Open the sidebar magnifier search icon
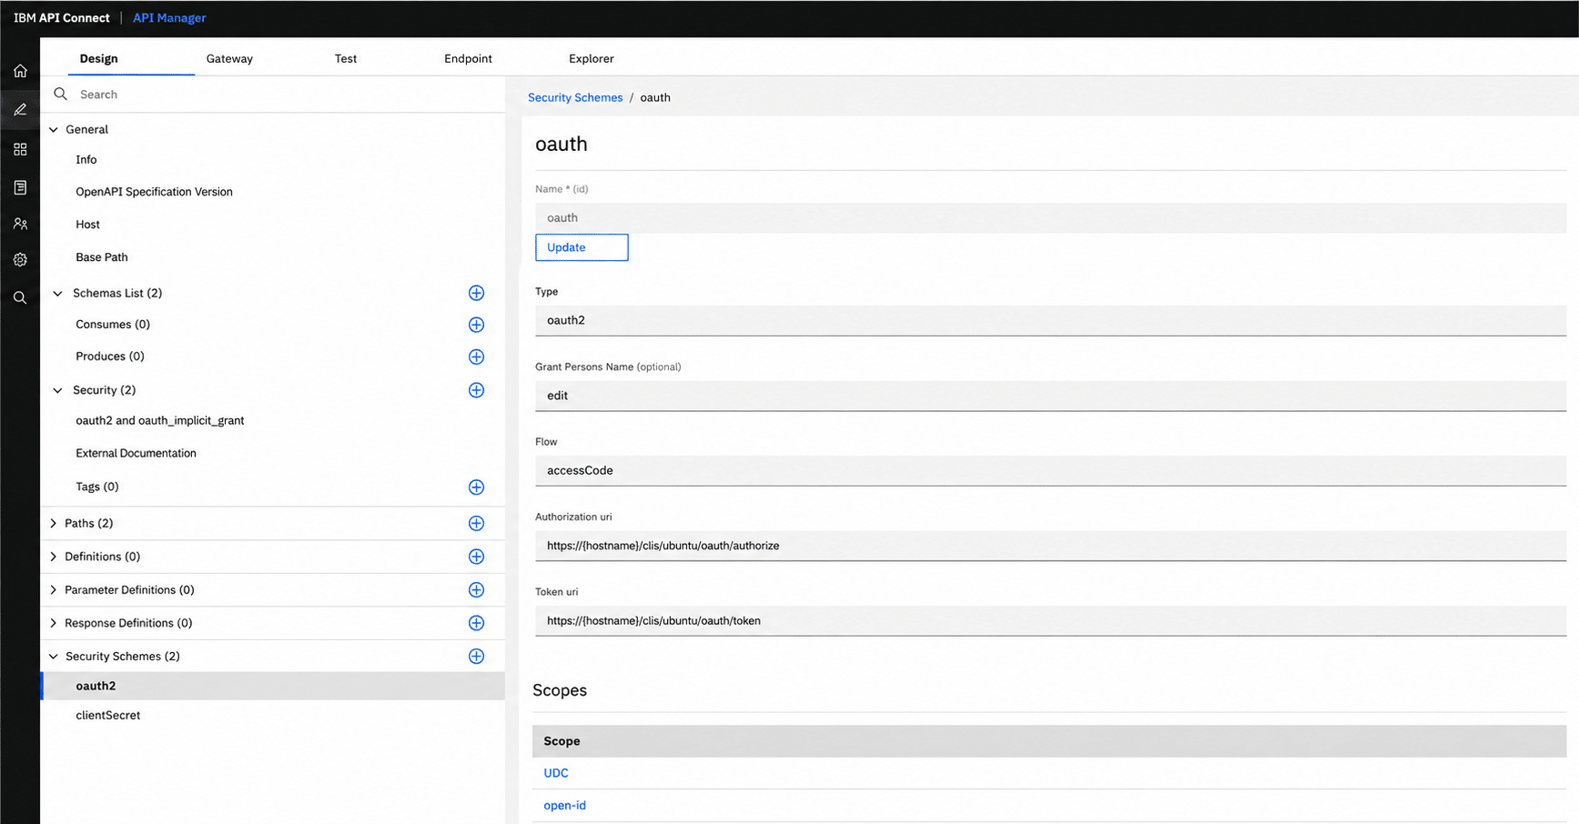Screen dimensions: 1579x824 point(20,297)
